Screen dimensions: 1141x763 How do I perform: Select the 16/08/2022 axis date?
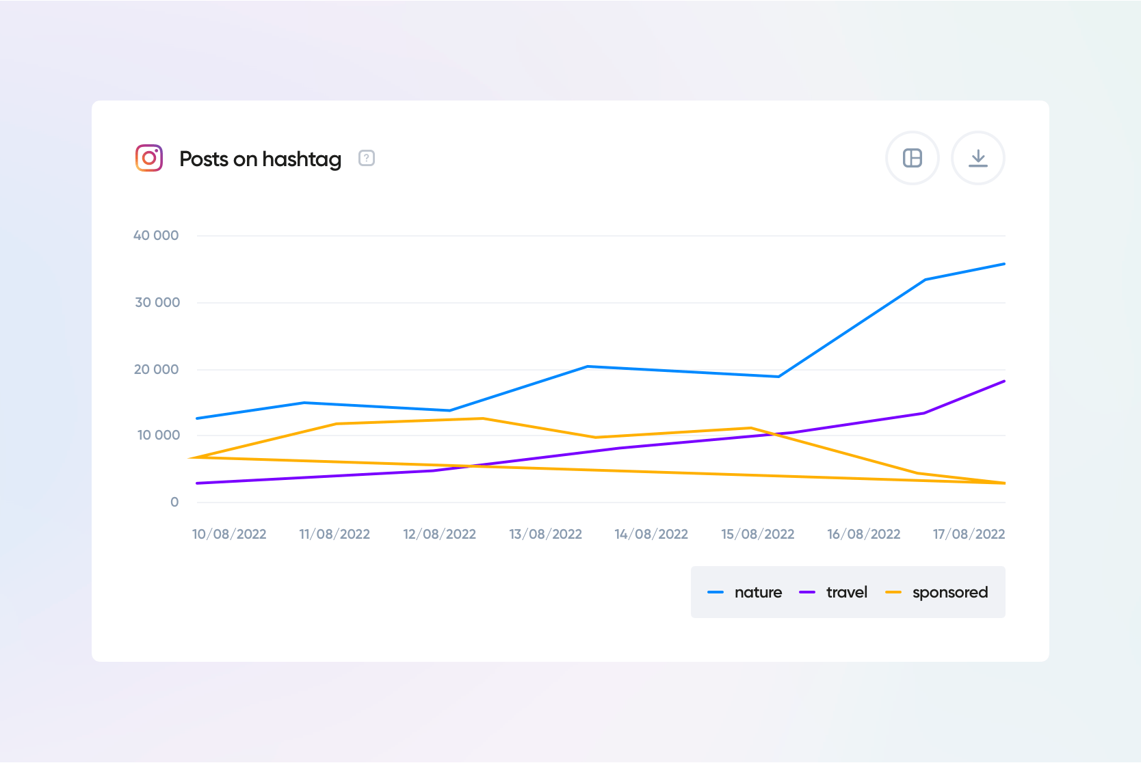point(863,534)
